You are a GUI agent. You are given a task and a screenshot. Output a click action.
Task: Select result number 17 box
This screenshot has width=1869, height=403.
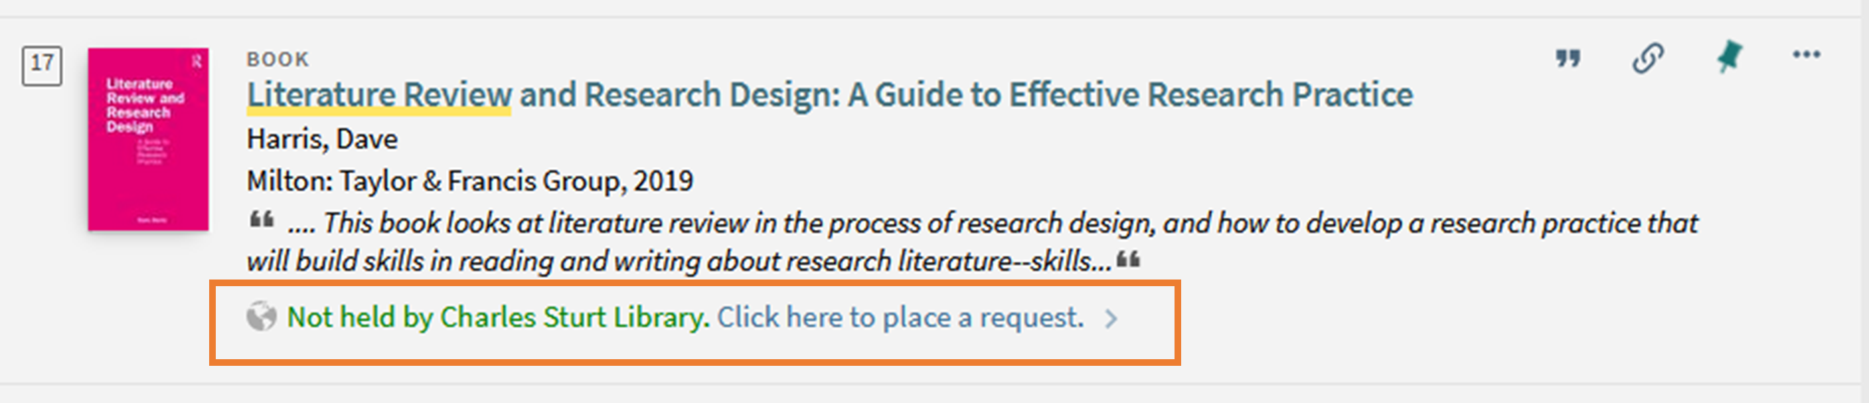point(42,66)
